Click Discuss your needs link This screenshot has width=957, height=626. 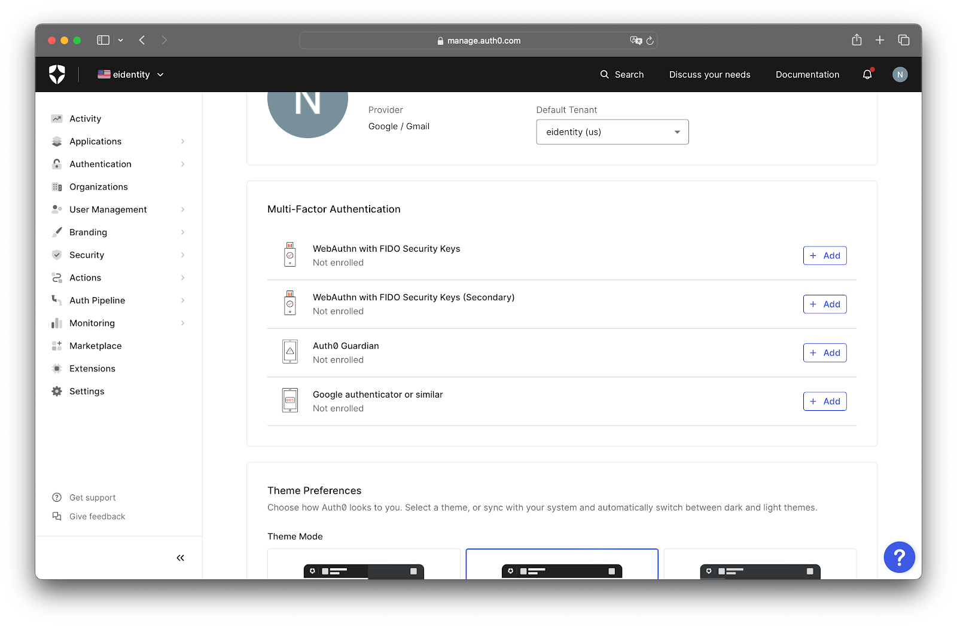pos(709,75)
